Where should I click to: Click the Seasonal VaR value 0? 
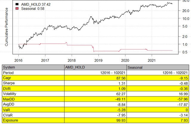click(x=187, y=110)
